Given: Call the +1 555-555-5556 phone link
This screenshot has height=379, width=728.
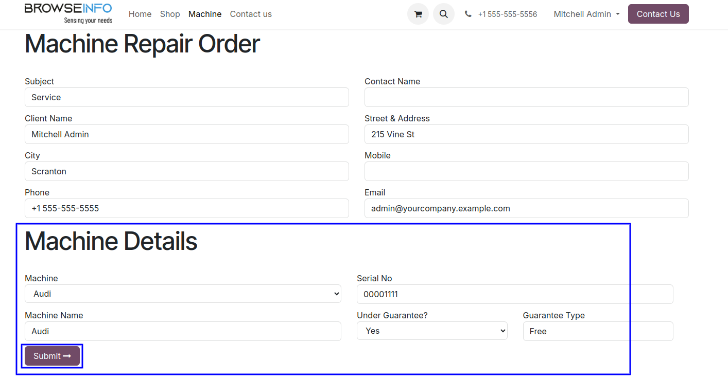Looking at the screenshot, I should pyautogui.click(x=507, y=14).
